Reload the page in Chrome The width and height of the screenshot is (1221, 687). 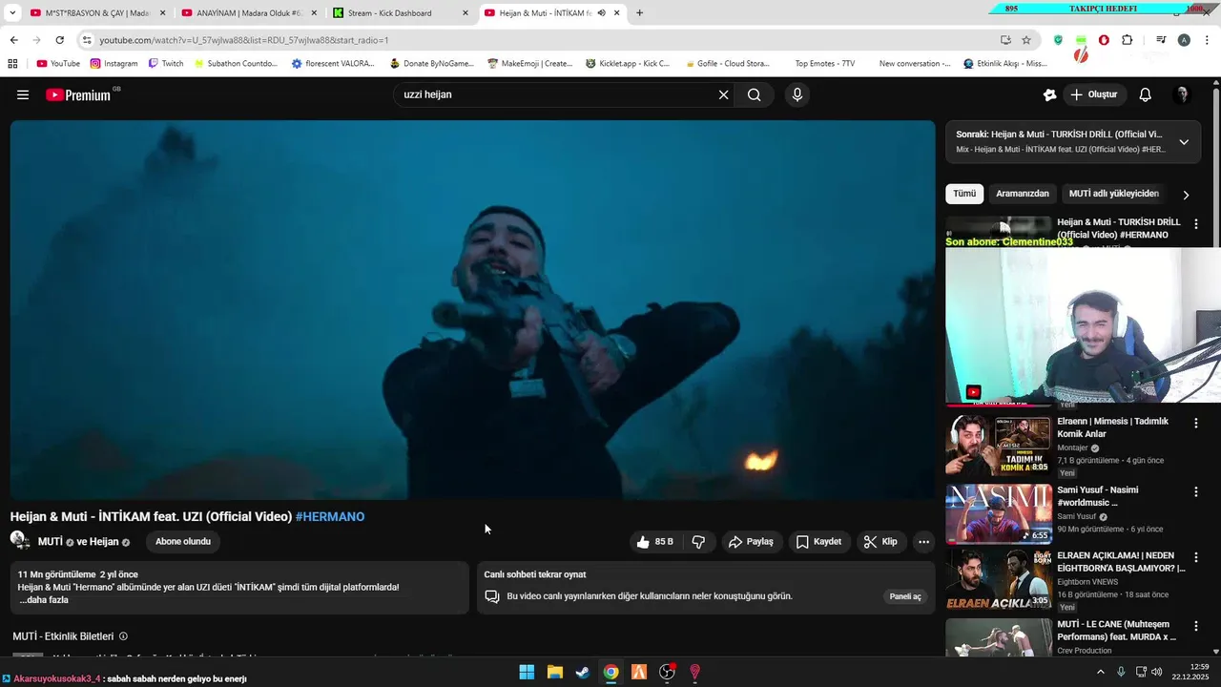click(59, 40)
